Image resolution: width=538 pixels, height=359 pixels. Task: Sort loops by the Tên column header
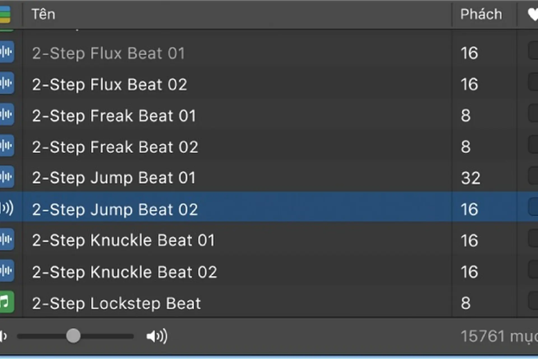(43, 14)
